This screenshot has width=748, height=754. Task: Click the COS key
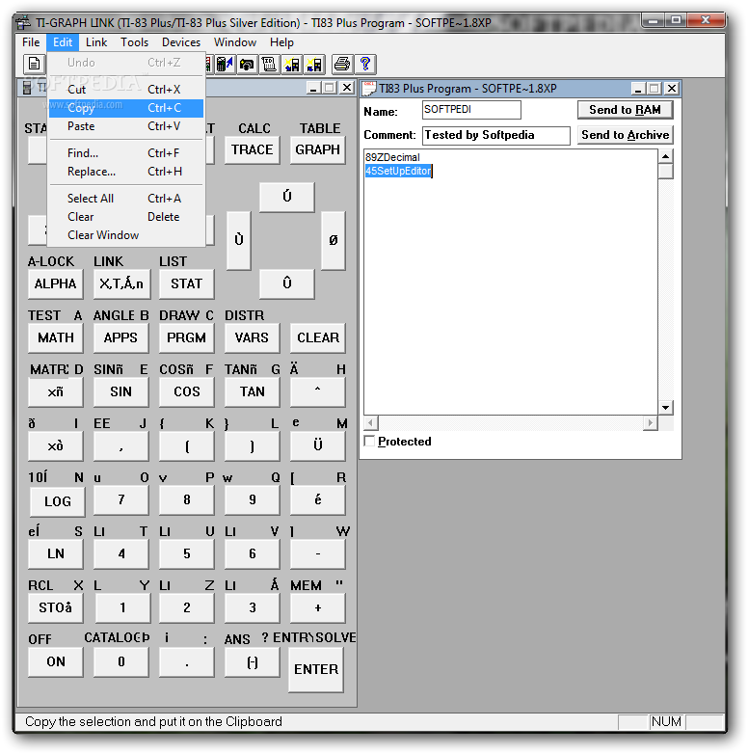pos(187,391)
